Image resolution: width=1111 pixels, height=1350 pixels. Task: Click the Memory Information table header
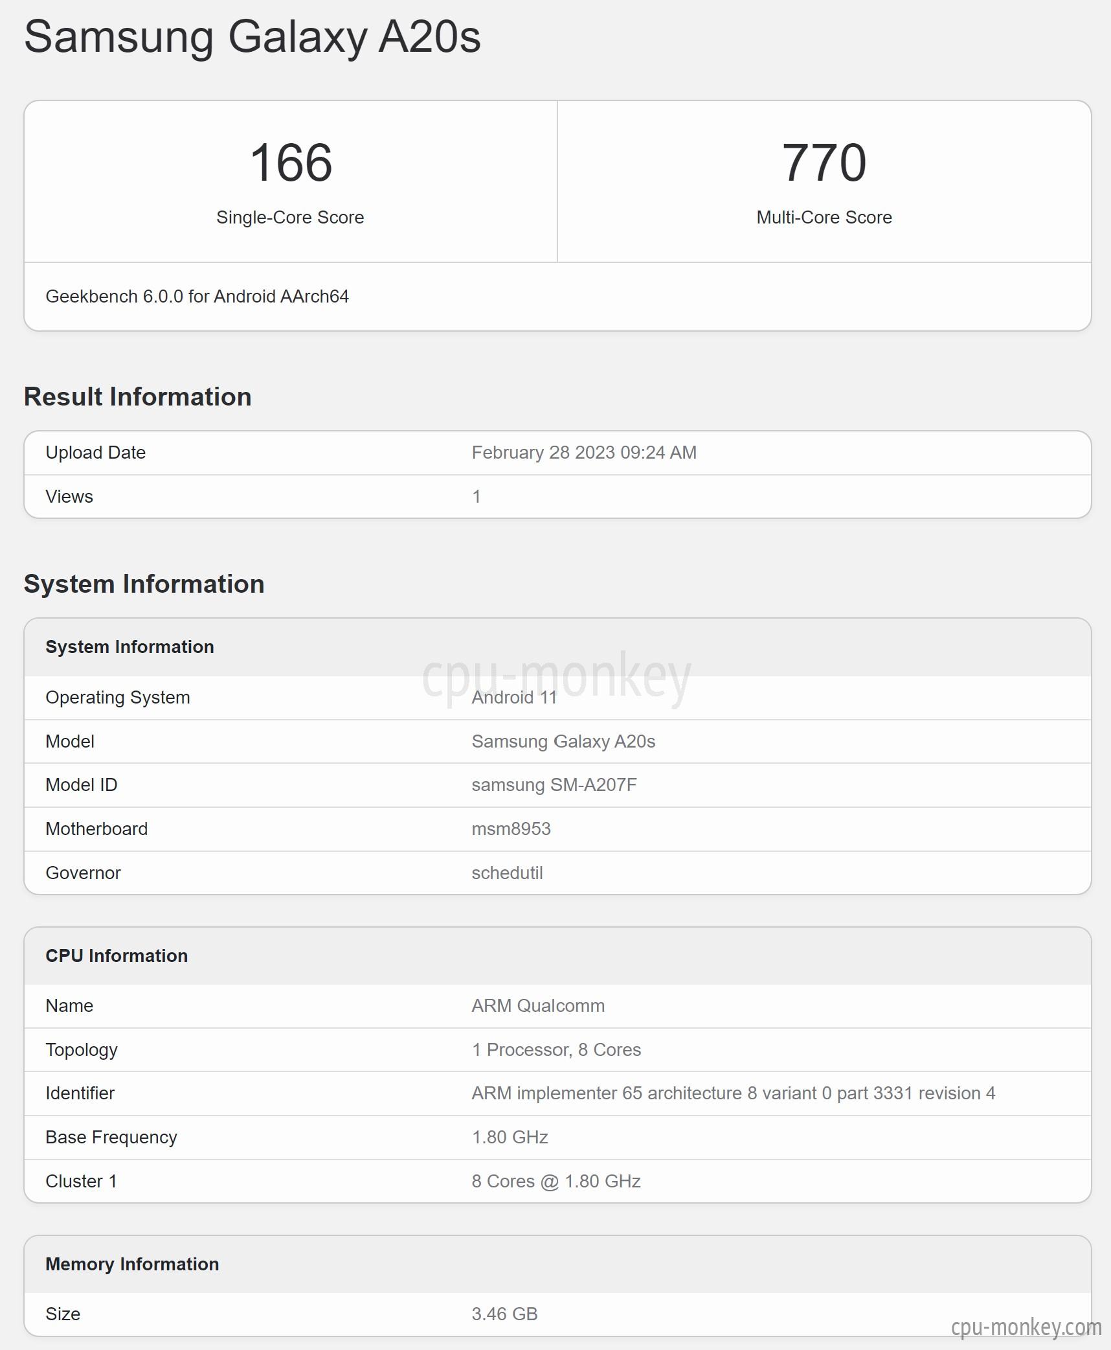tap(132, 1264)
